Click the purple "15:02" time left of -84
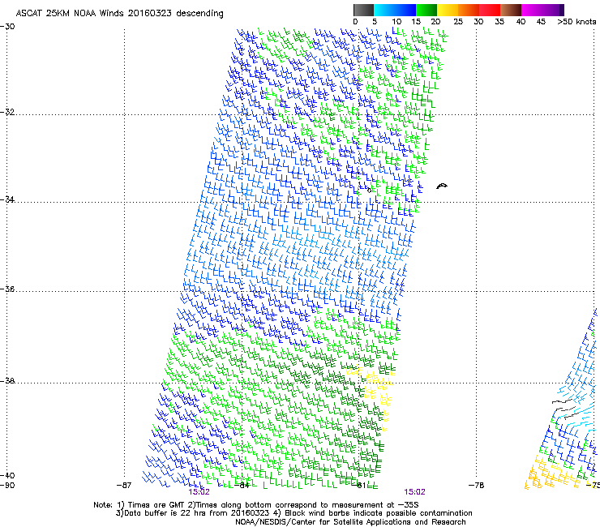The image size is (600, 527). (199, 492)
